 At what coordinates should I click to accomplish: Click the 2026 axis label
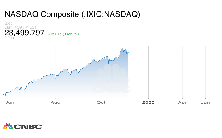(149, 102)
